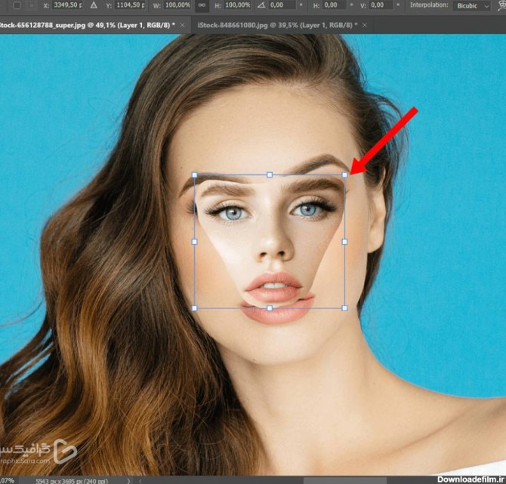506x484 pixels.
Task: Open the Interpolation Bicubic dropdown
Action: 472,6
